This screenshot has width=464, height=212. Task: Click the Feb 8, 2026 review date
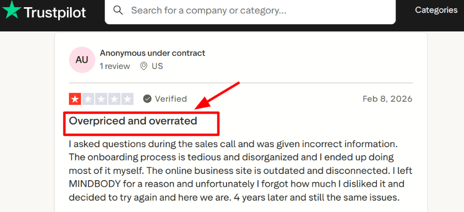[x=387, y=99]
